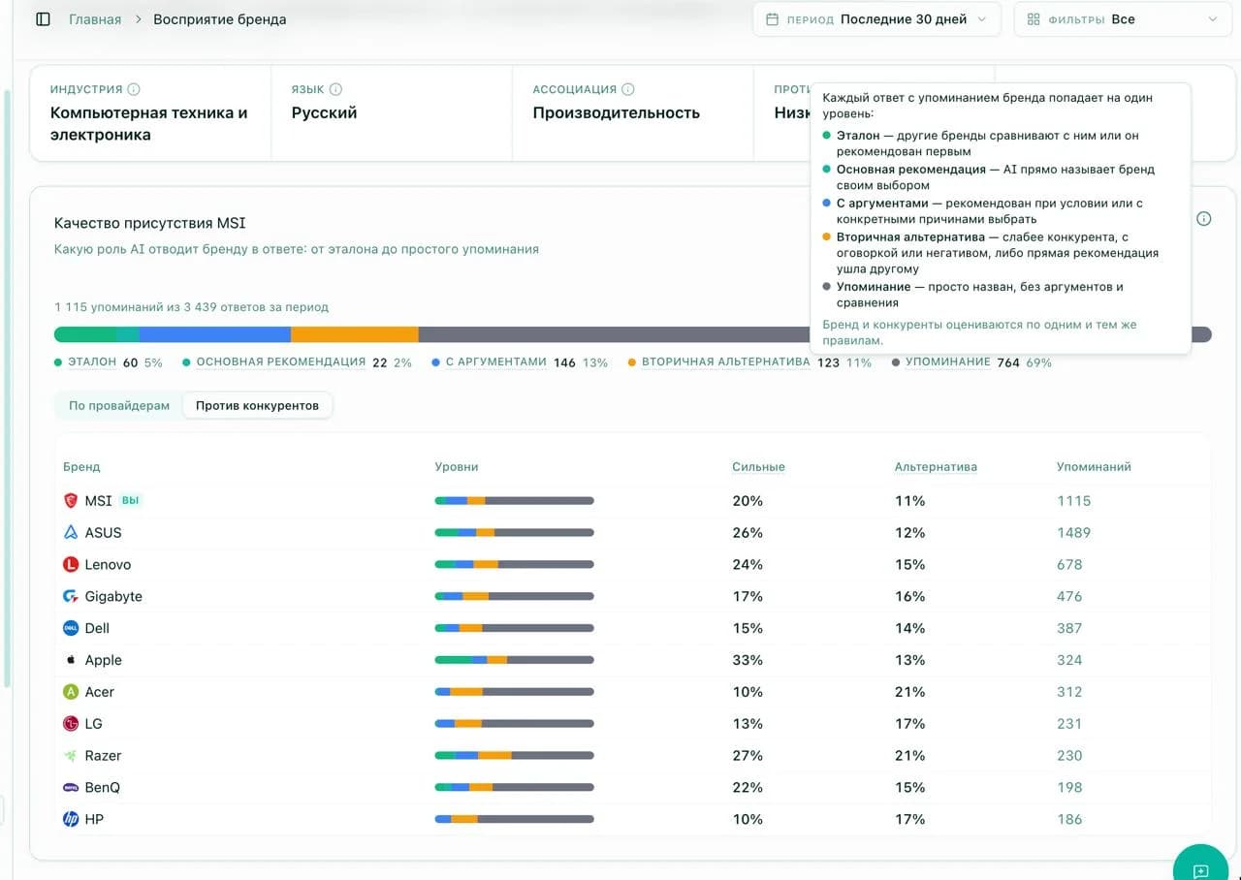Image resolution: width=1241 pixels, height=880 pixels.
Task: Click the Альтернатива column header
Action: (936, 467)
